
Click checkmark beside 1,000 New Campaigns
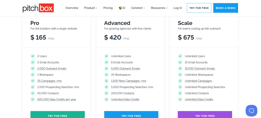(106, 81)
